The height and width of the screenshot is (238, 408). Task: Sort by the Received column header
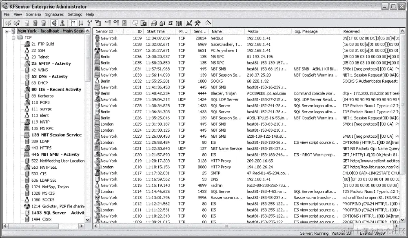click(x=370, y=31)
